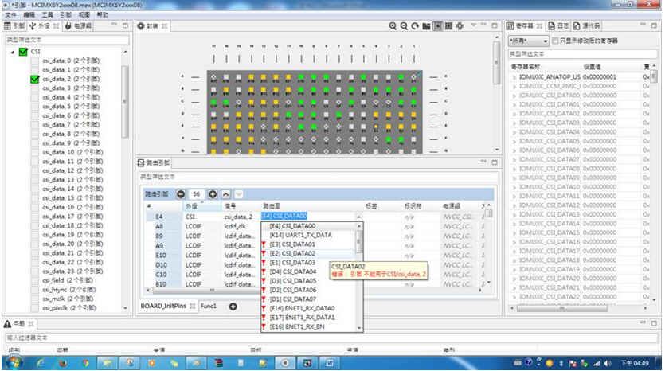The image size is (665, 371).
Task: Rotate the package view
Action: point(415,26)
